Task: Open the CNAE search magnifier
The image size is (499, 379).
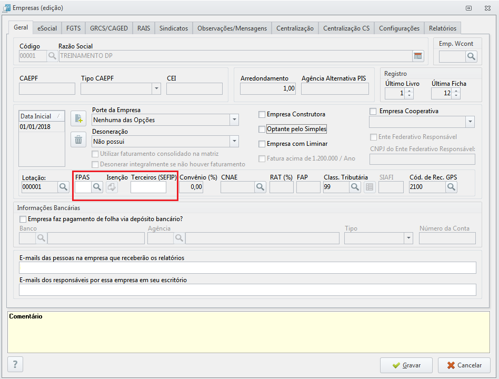Action: pyautogui.click(x=260, y=187)
